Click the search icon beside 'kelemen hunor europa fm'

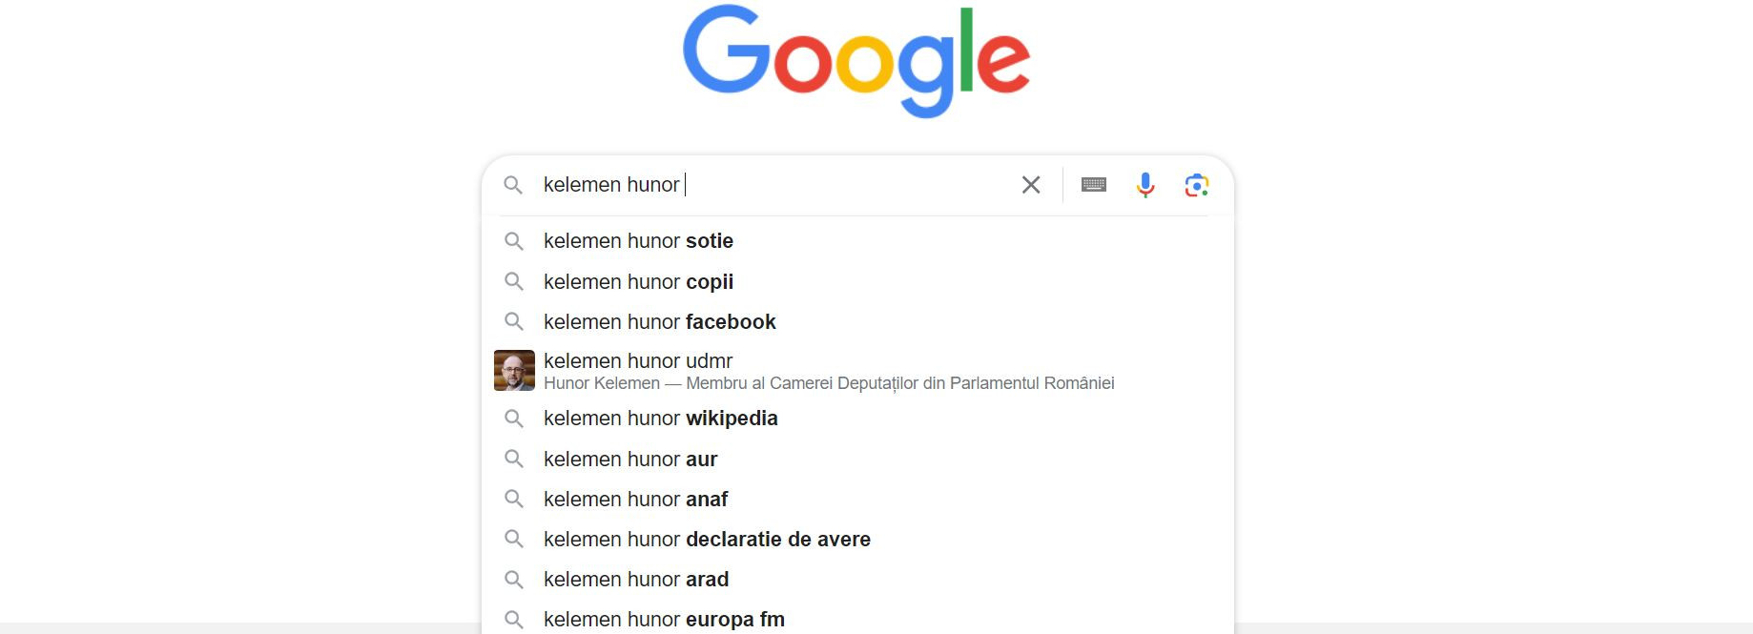[515, 619]
